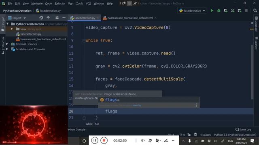Screen dimensions: 259x145
Task: Open Search Everywhere magnifier
Action: 255,11
